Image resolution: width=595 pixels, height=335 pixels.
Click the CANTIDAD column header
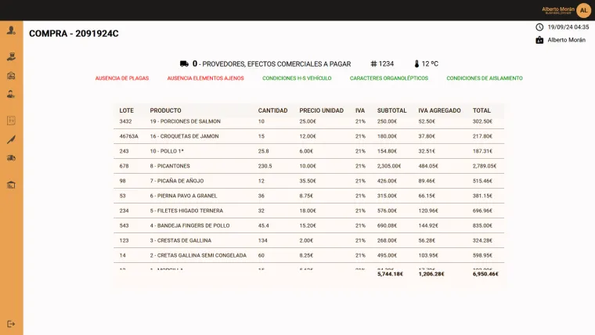tap(272, 110)
